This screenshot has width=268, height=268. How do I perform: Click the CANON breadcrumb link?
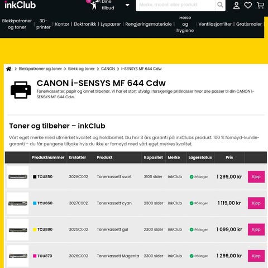[x=108, y=69]
